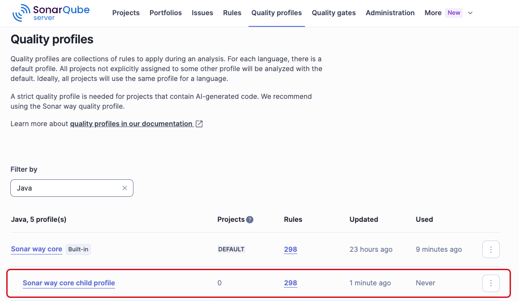Open actions menu for Sonar way core

pyautogui.click(x=491, y=250)
